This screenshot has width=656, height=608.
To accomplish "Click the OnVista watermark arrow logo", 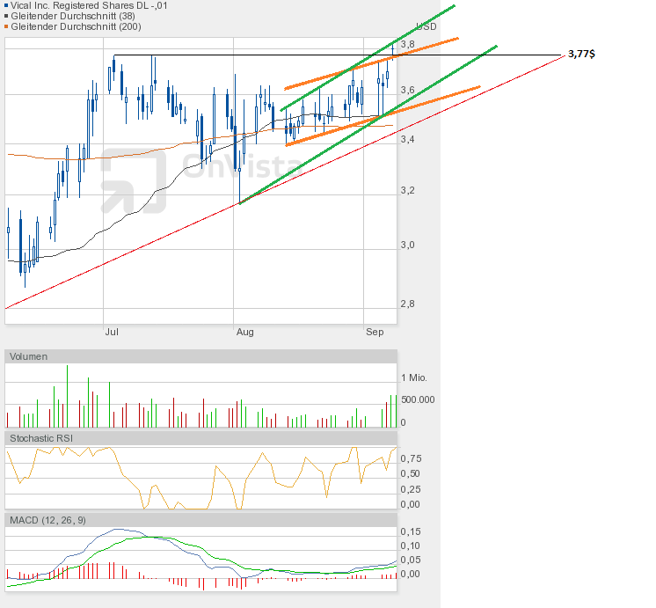I will click(x=132, y=182).
